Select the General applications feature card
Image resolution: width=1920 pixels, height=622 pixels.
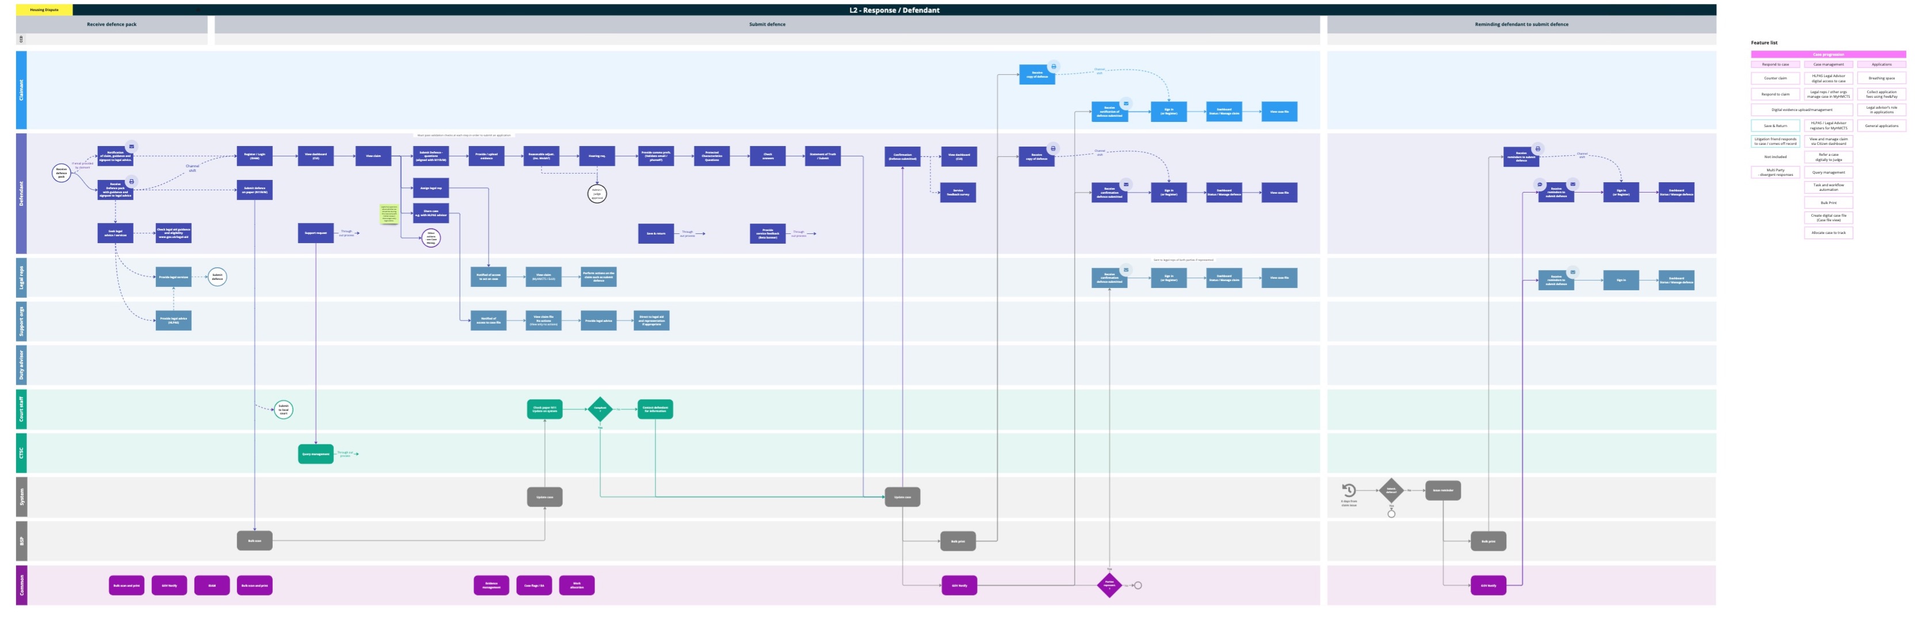click(1881, 125)
